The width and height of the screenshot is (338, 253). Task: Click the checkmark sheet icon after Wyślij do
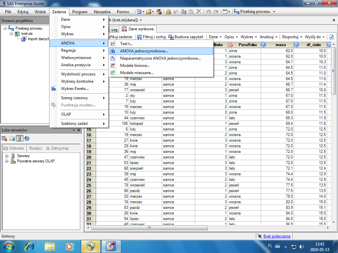point(331,37)
